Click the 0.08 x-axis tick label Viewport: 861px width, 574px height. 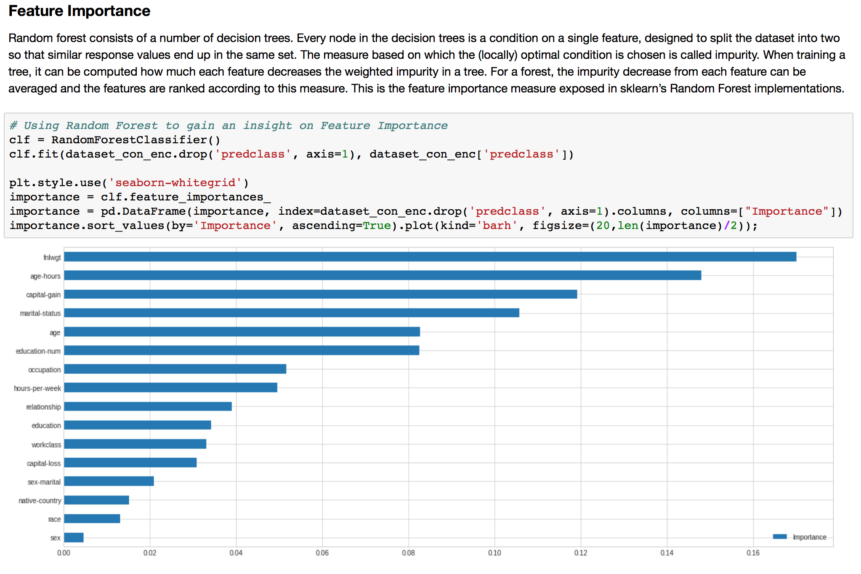408,553
